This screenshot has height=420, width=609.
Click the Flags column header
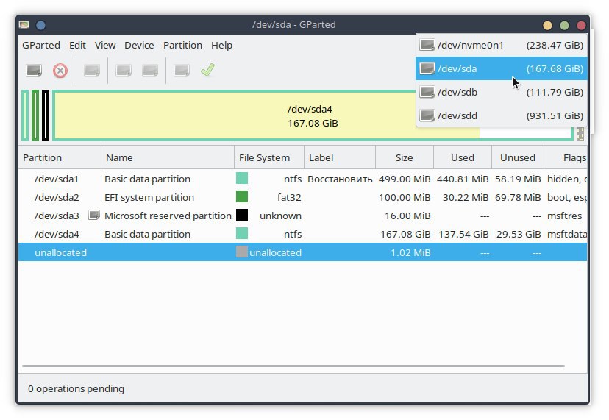coord(566,157)
